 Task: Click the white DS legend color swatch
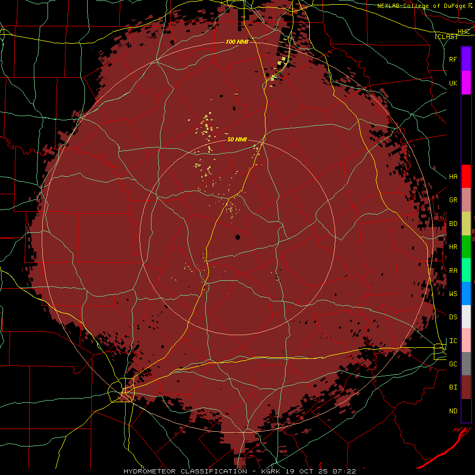[466, 317]
